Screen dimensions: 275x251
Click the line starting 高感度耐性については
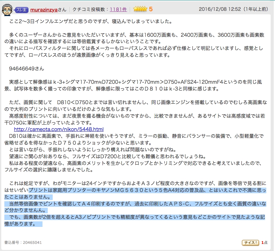coord(135,119)
